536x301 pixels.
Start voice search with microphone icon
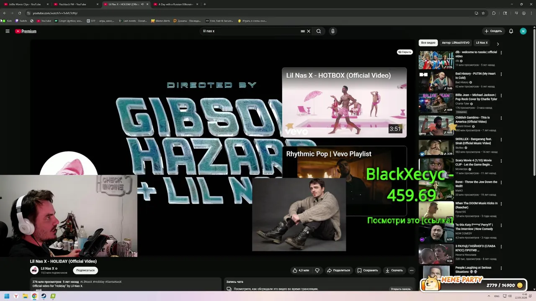333,31
